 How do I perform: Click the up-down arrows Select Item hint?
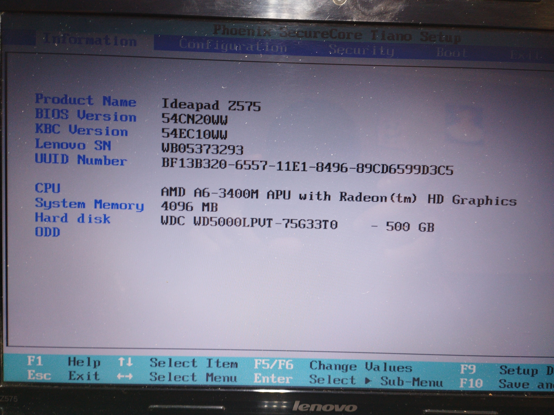178,363
